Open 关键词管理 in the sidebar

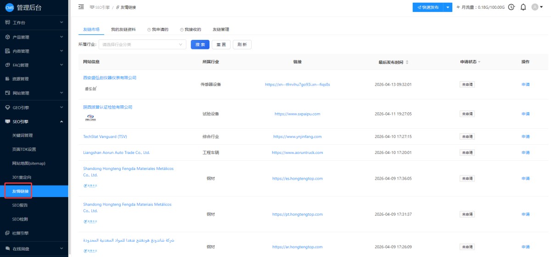tap(22, 135)
